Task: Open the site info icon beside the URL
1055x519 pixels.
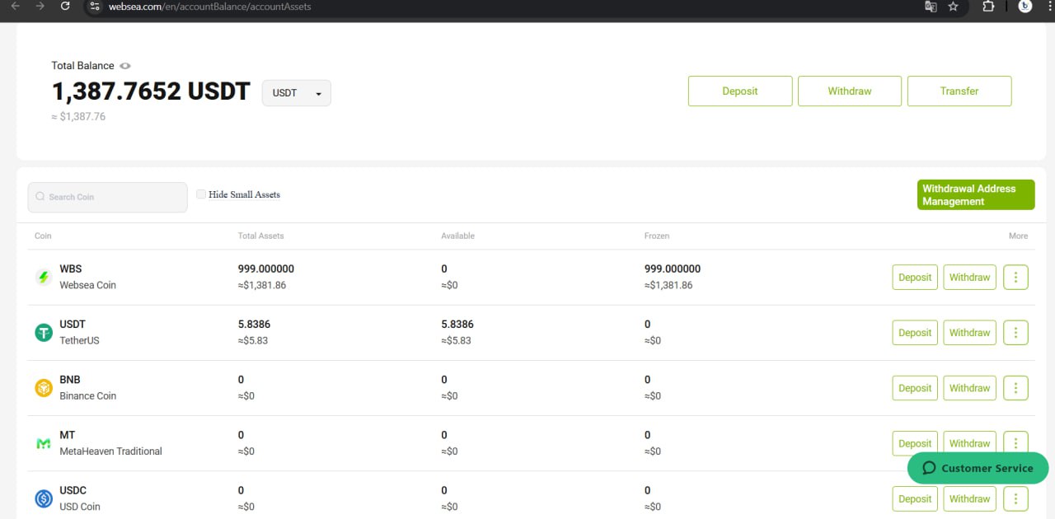Action: coord(95,6)
